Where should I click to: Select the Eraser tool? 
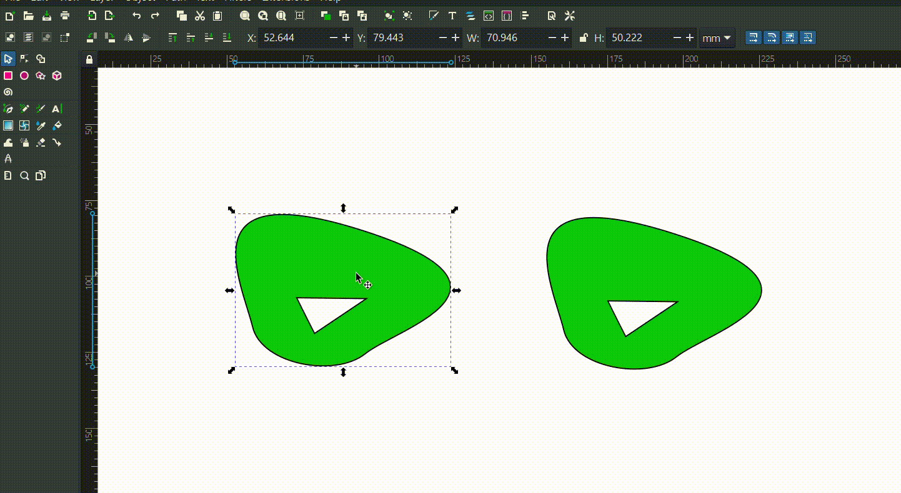(41, 142)
